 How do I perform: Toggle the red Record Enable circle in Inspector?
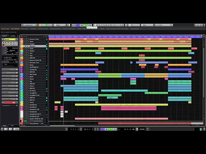tap(4, 45)
